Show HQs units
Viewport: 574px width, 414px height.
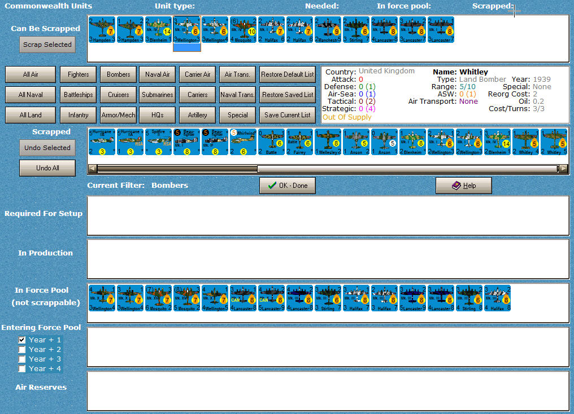[x=158, y=115]
